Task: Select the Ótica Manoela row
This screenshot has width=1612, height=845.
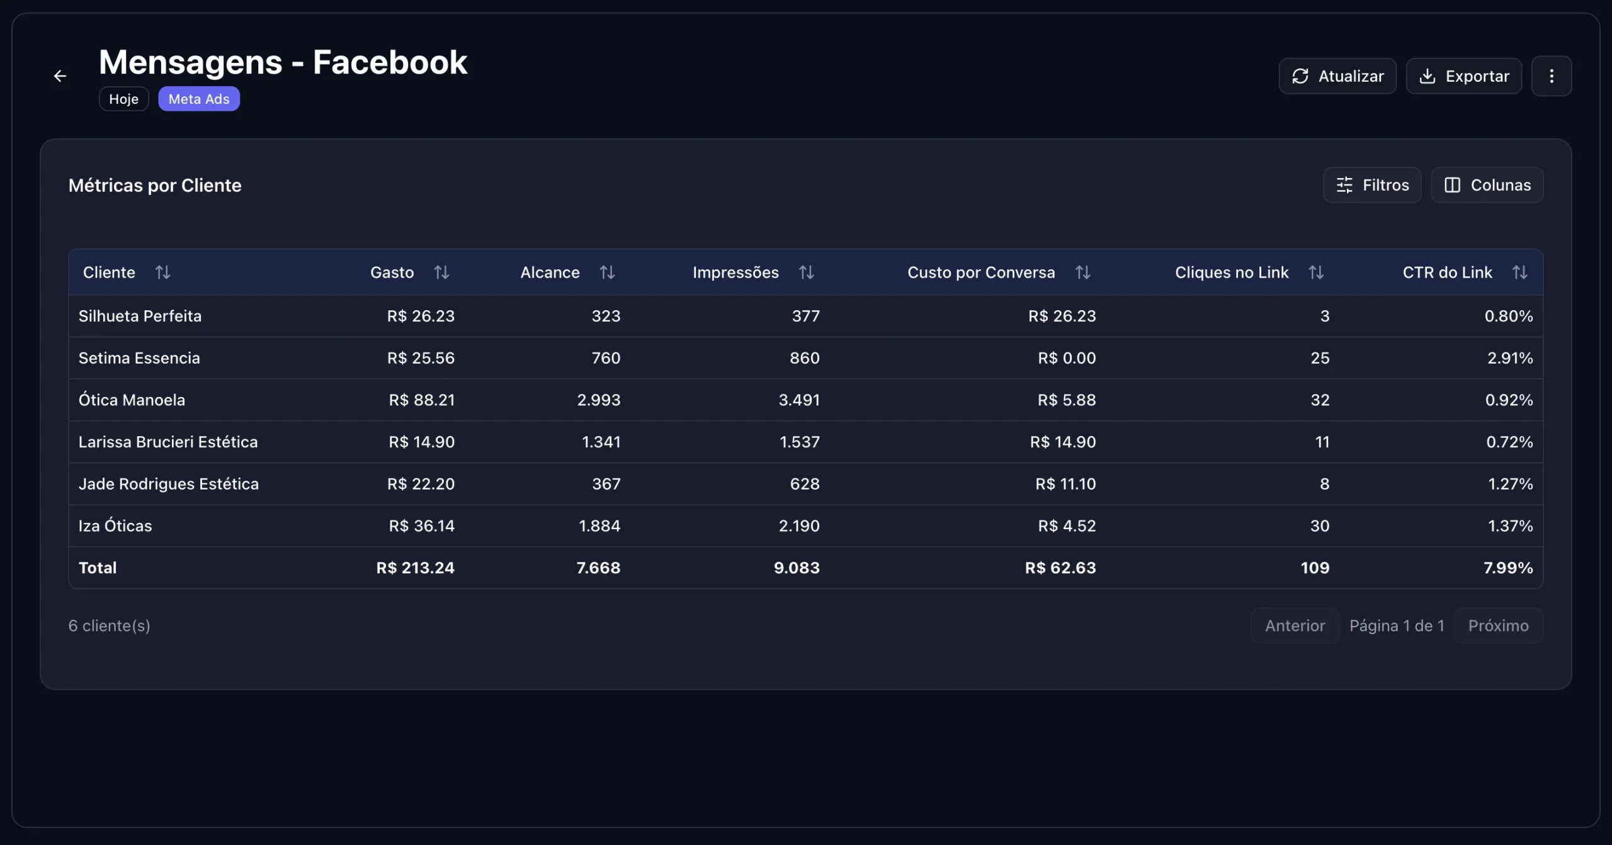Action: (x=132, y=400)
